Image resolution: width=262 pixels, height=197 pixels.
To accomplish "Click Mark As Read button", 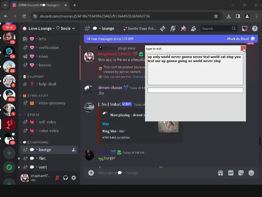I will (241, 39).
